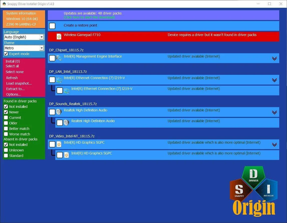This screenshot has width=287, height=223.
Task: Open Load snapshot...
Action: point(19,83)
